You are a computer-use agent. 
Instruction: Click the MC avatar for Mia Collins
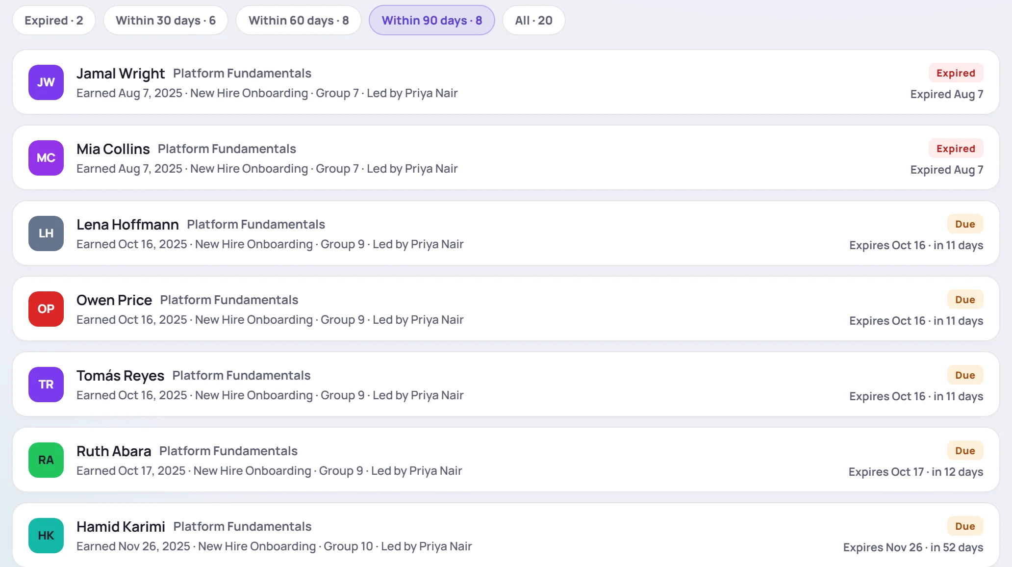[46, 158]
